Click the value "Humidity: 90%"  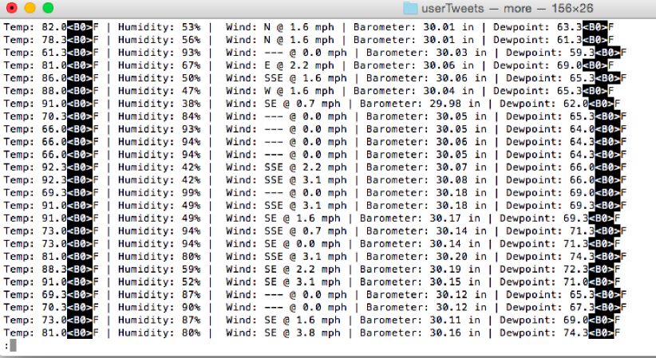[x=159, y=308]
